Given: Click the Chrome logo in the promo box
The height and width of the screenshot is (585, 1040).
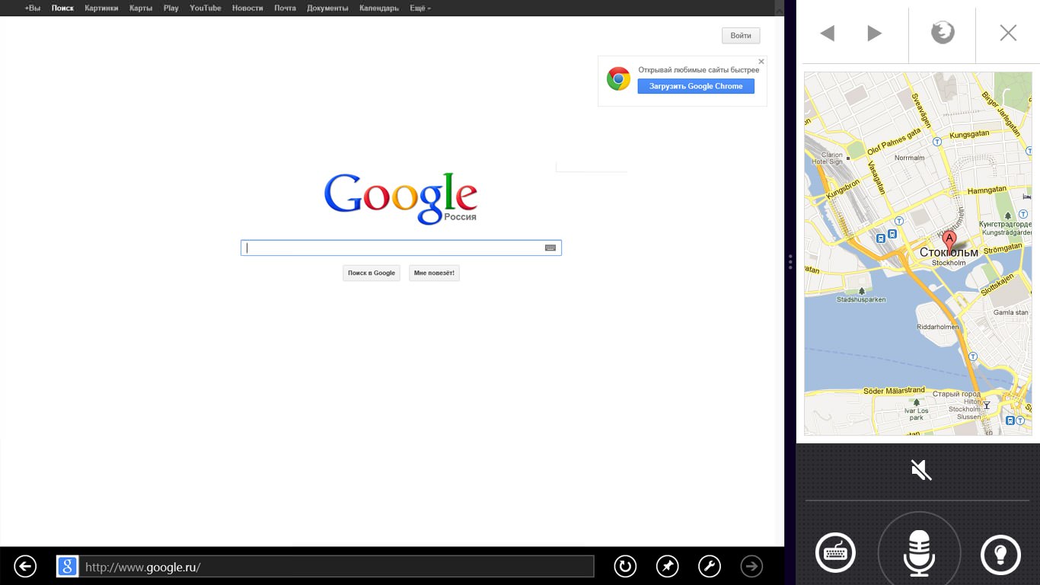Looking at the screenshot, I should tap(618, 78).
